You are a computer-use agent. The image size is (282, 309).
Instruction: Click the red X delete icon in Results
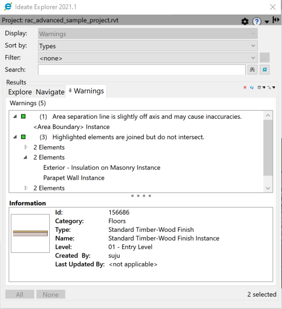(x=245, y=87)
